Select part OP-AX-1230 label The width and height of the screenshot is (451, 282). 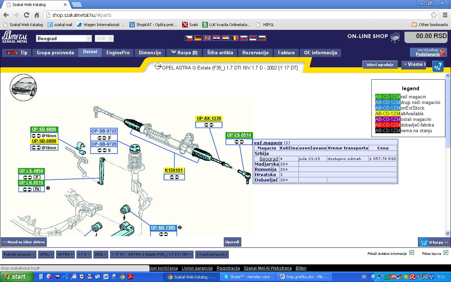pyautogui.click(x=209, y=118)
